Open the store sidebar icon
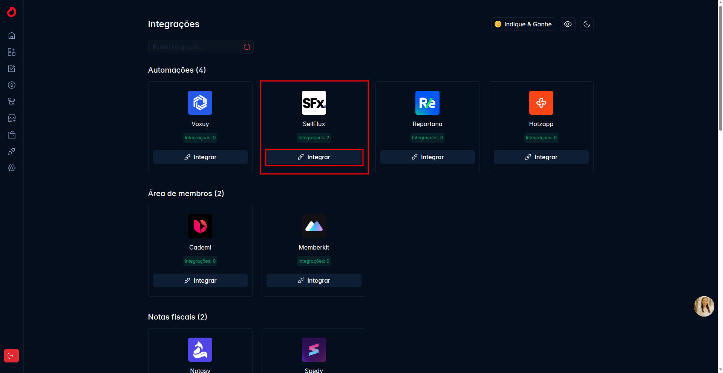This screenshot has width=723, height=373. pos(12,118)
